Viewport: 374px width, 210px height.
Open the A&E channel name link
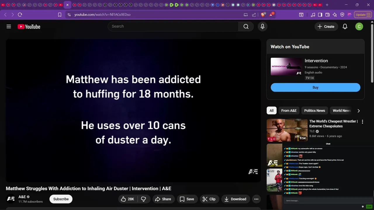(22, 197)
